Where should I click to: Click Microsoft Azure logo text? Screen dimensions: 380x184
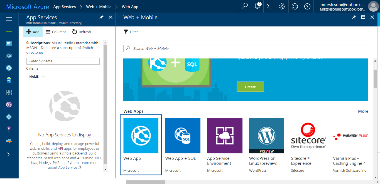click(28, 7)
